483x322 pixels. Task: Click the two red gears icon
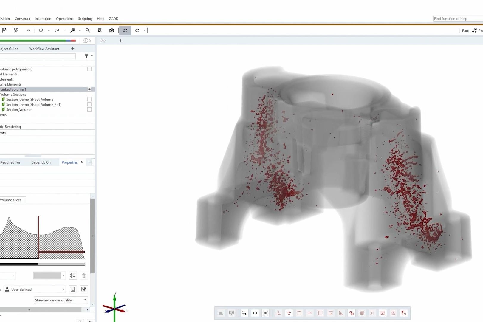coord(352,313)
